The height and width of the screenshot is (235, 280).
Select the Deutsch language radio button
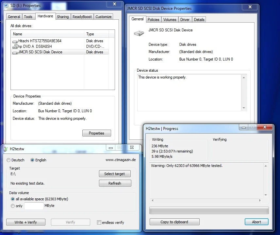8,160
